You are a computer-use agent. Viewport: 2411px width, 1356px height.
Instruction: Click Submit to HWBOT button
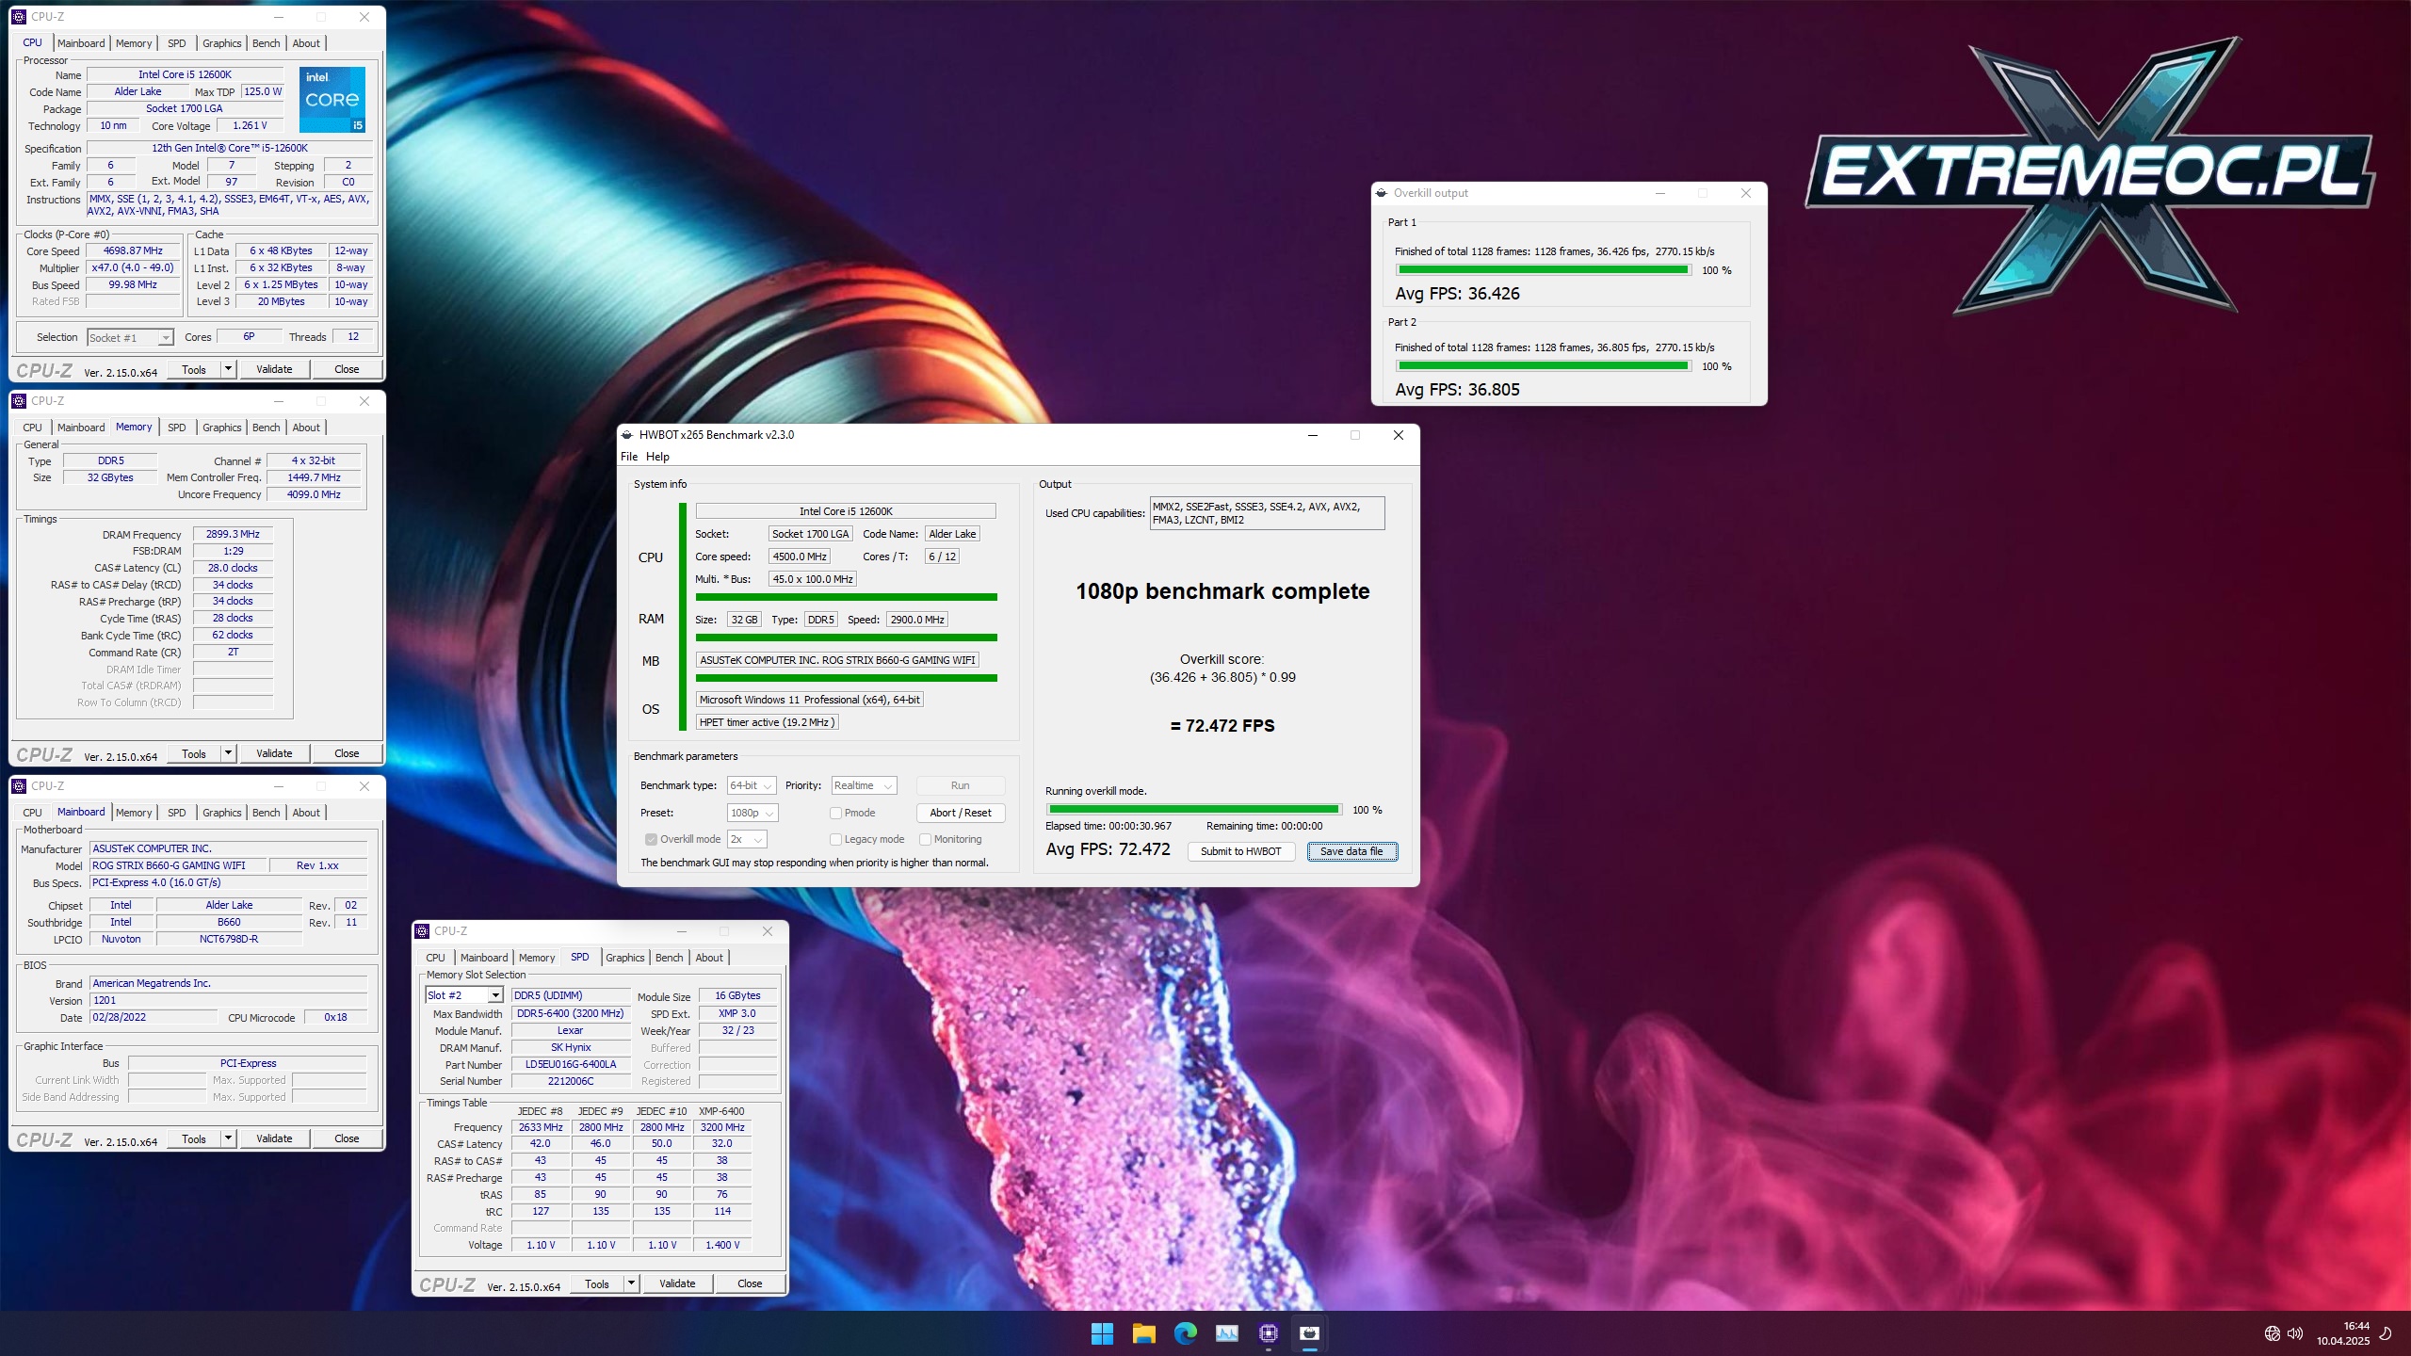click(x=1240, y=851)
